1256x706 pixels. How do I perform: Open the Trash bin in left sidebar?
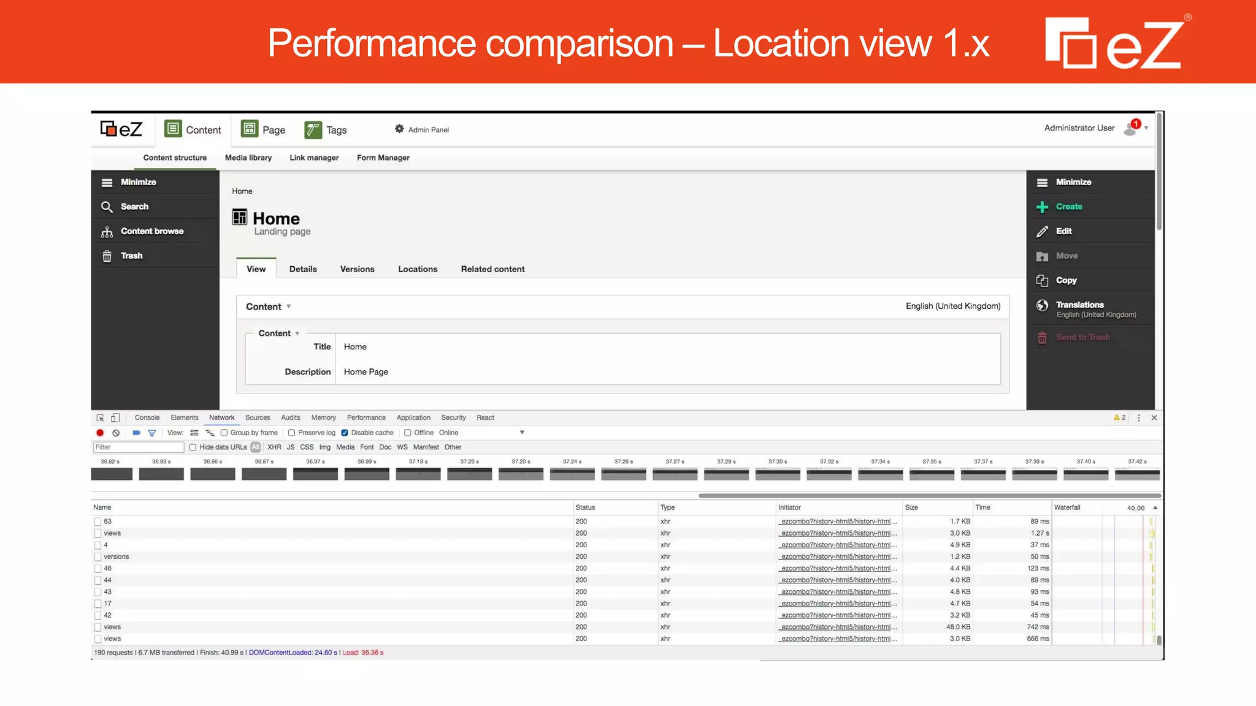(107, 256)
